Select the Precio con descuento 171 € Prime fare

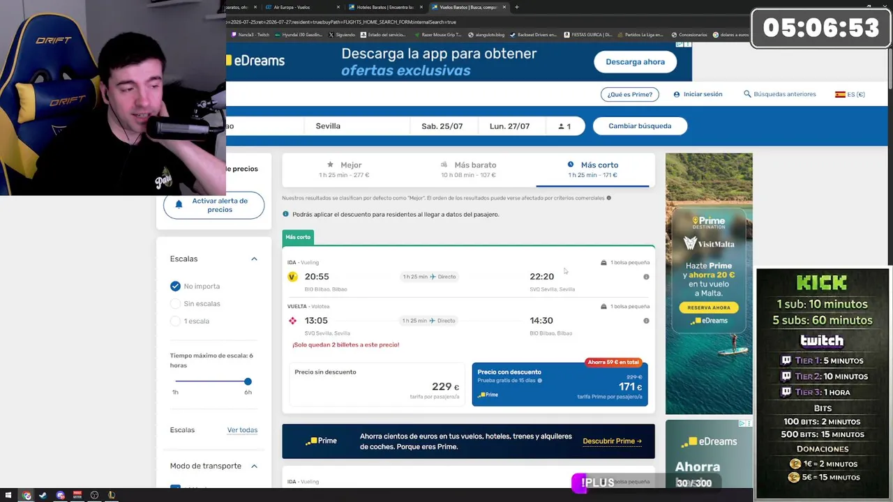[560, 384]
